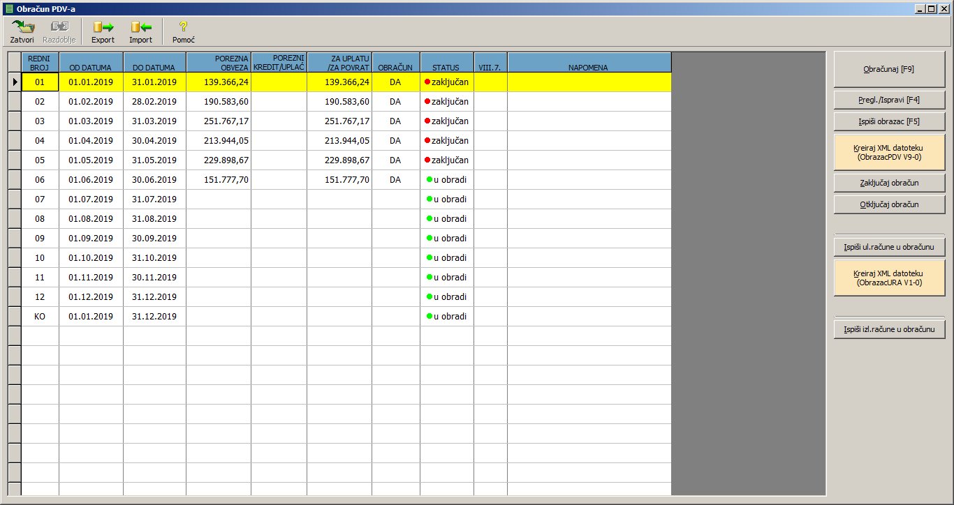Click value 229.898,67 in POREZNA OBVEZA
Screen dimensions: 954x505
(219, 160)
